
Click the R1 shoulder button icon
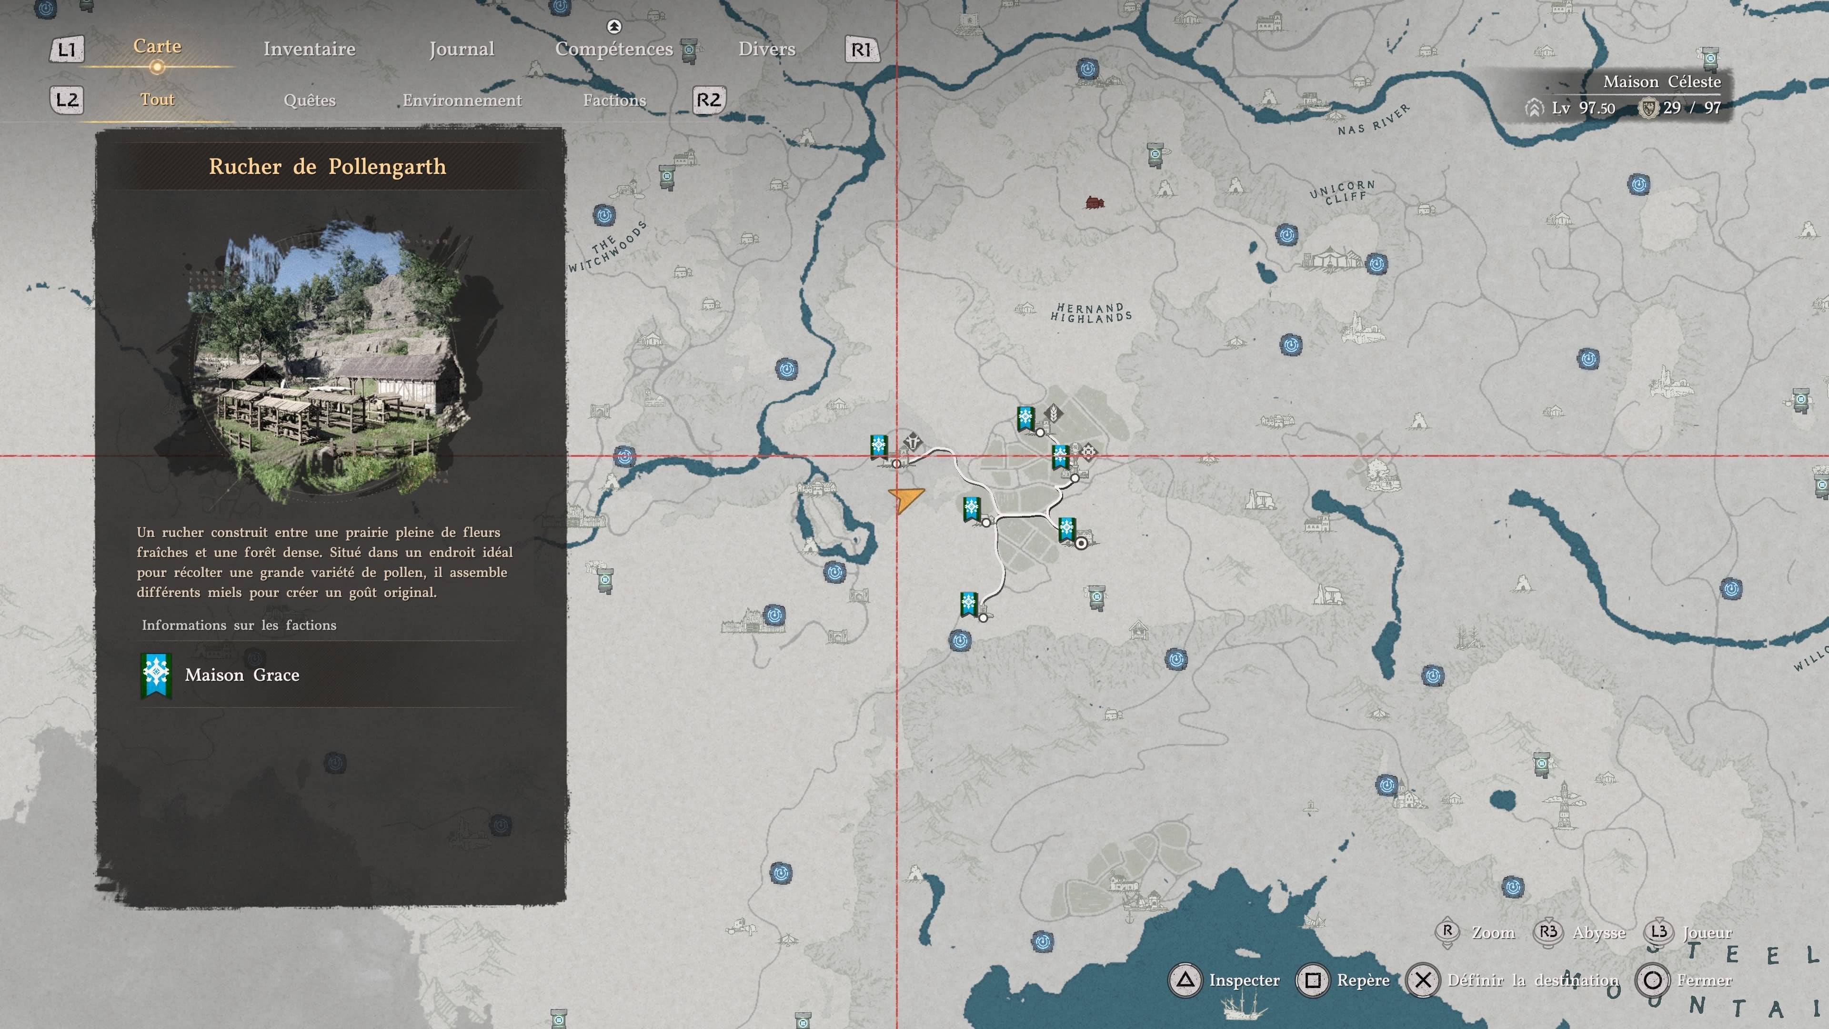[861, 50]
